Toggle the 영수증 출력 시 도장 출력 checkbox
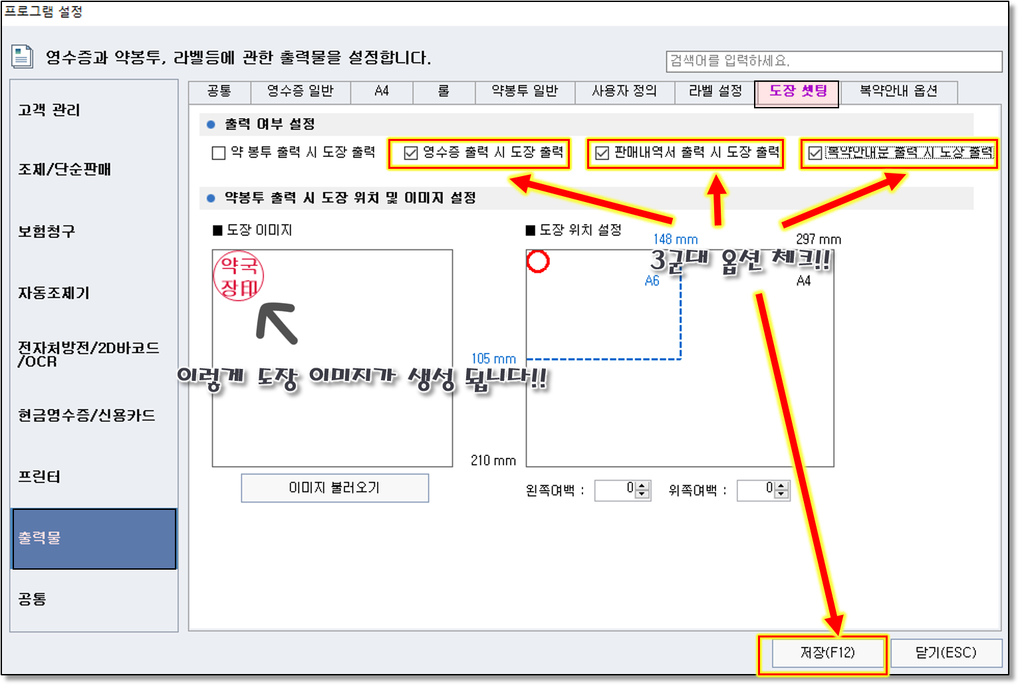 [411, 154]
